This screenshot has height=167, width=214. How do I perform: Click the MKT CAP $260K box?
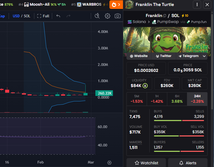(x=195, y=83)
